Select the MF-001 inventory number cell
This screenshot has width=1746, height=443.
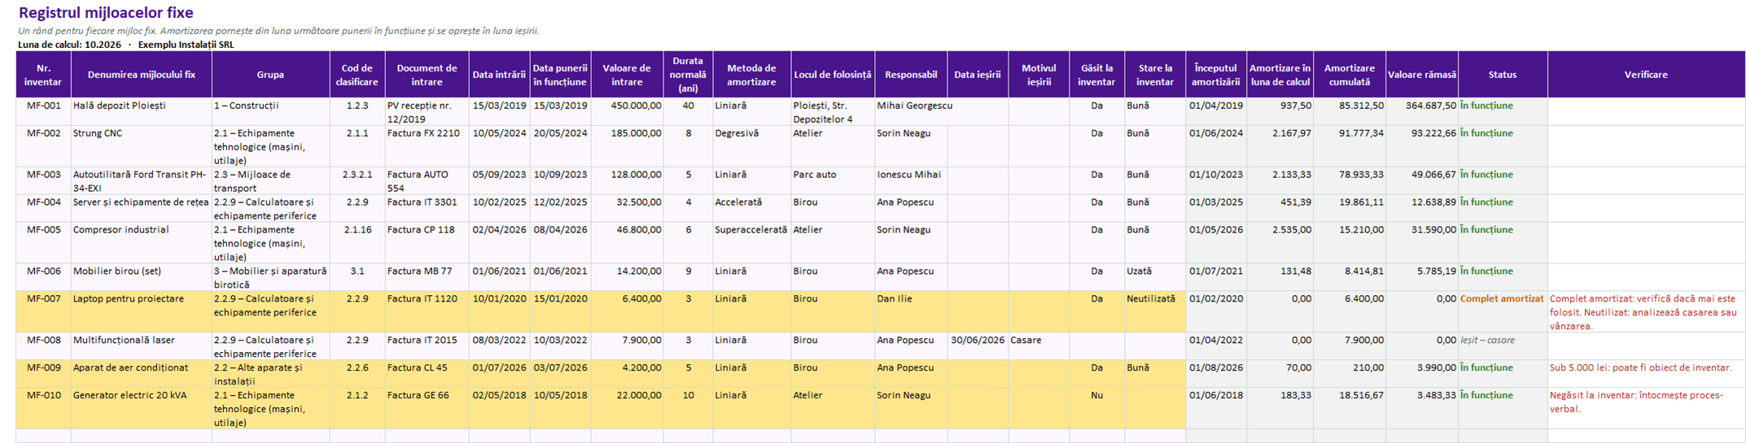(x=43, y=111)
